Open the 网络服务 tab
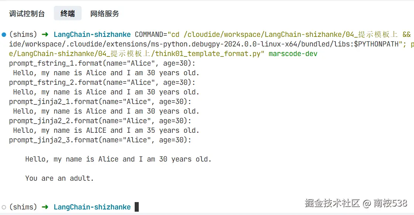414x215 pixels. pos(104,13)
